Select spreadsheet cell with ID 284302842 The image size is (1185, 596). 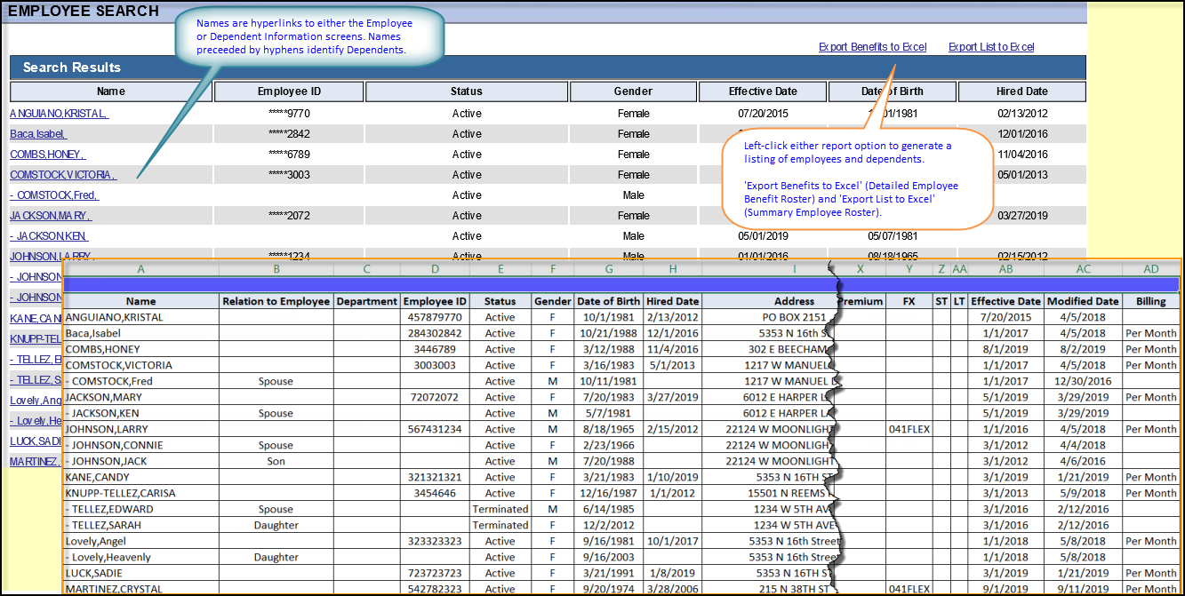[435, 333]
